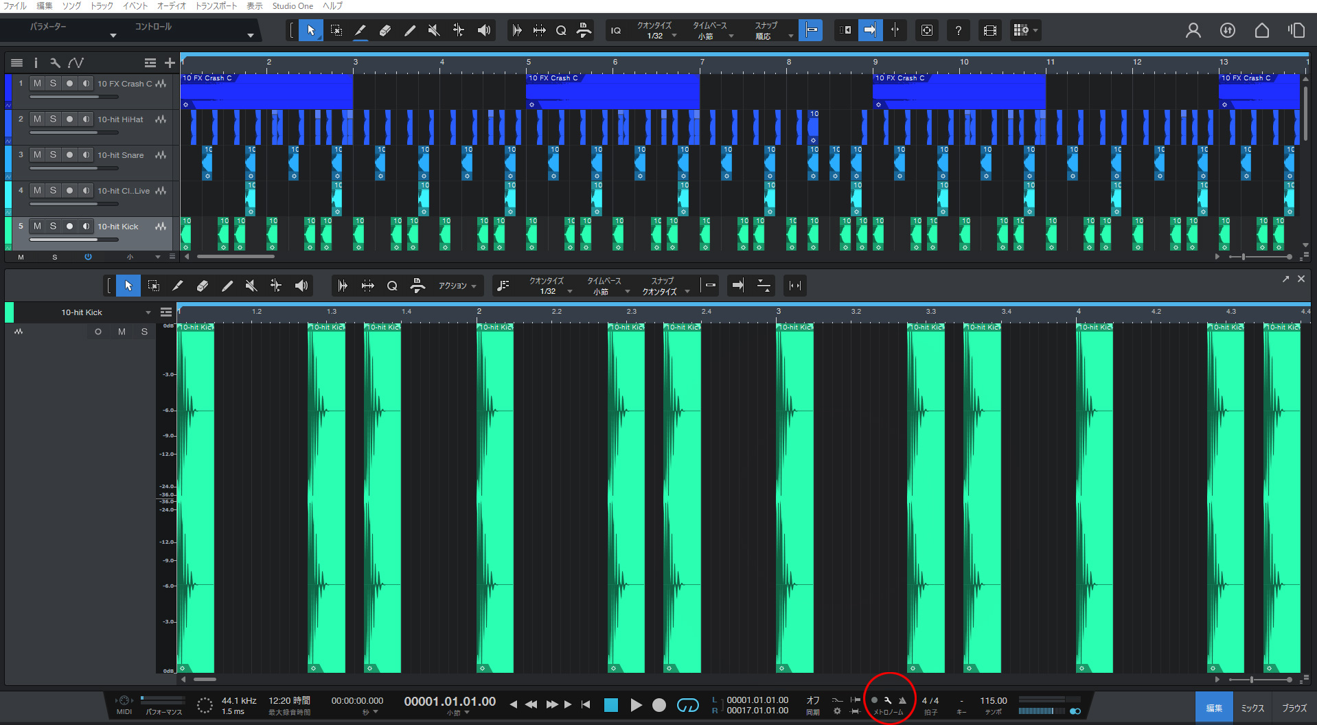Click the tempo value 115.00 field

[x=993, y=700]
